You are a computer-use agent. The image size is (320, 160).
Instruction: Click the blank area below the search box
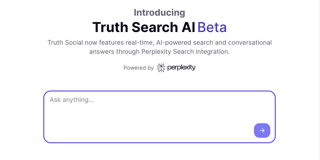pyautogui.click(x=159, y=152)
